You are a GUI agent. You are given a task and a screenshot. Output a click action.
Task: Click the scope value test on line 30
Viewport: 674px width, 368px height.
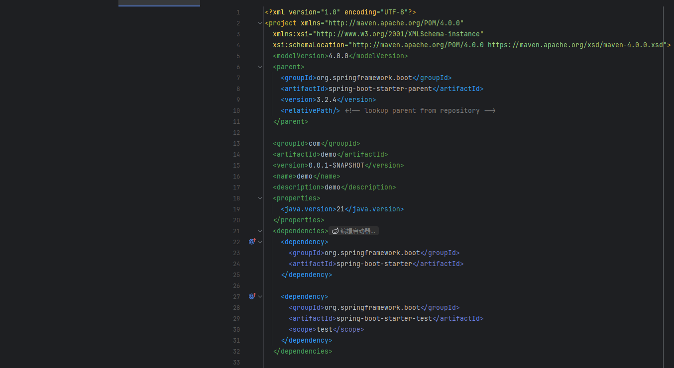point(324,329)
